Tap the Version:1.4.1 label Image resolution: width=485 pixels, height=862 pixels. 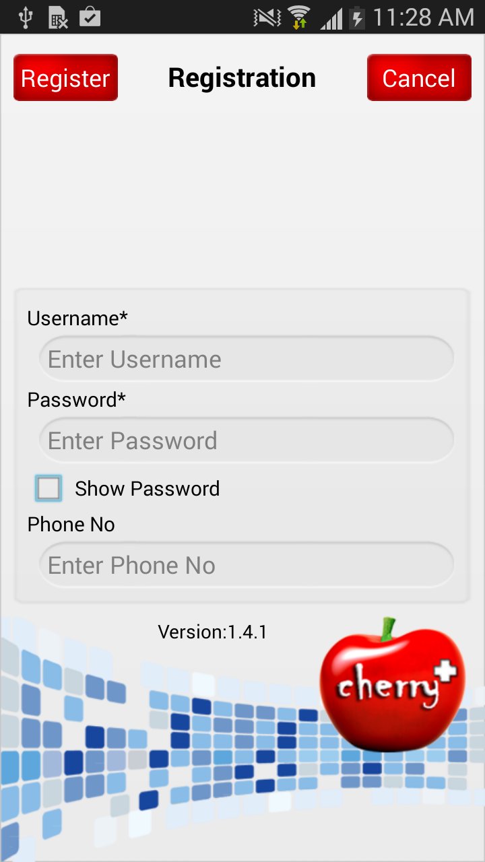212,632
